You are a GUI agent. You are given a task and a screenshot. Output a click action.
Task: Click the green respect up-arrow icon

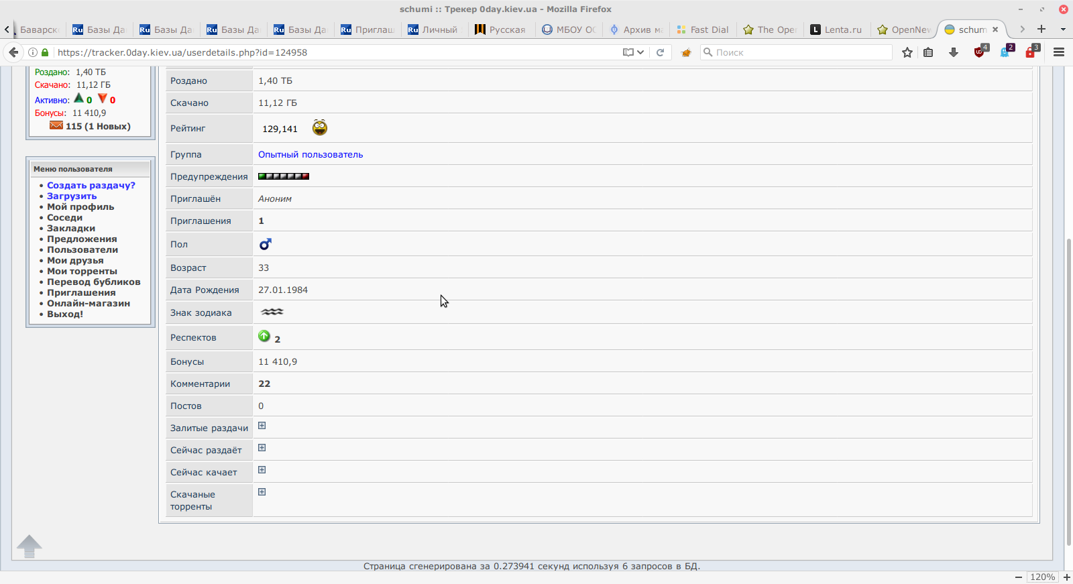click(x=264, y=336)
